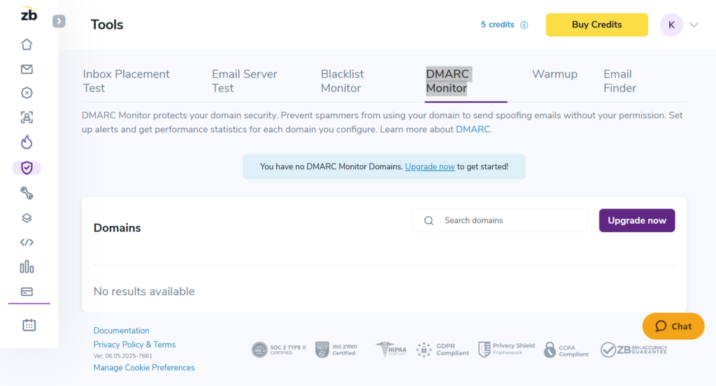716x386 pixels.
Task: Switch to the Blacklist Monitor tab
Action: tap(343, 81)
